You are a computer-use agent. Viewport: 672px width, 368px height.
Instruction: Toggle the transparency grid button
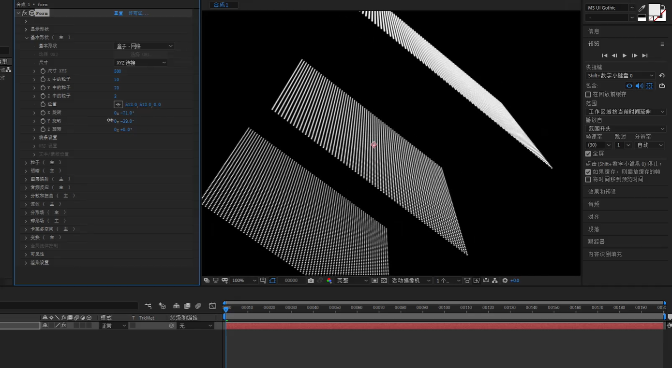pos(384,281)
